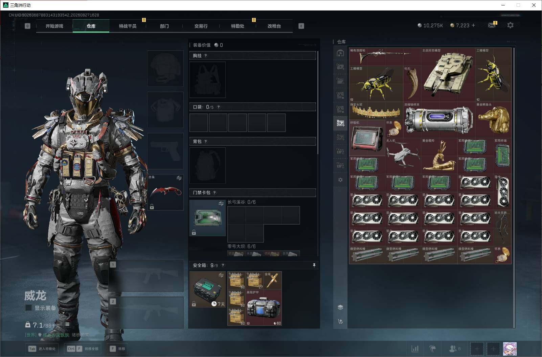Select the 稀有滑膛枪 musket item

click(385, 57)
